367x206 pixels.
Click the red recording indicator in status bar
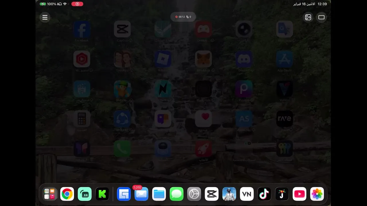[77, 4]
